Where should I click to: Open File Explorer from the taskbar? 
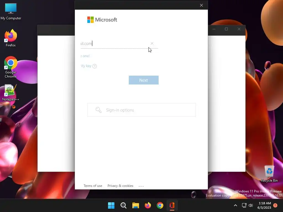pyautogui.click(x=135, y=205)
